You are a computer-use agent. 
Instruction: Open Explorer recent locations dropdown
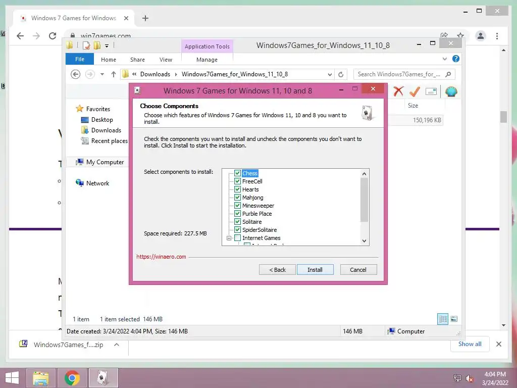tap(102, 74)
